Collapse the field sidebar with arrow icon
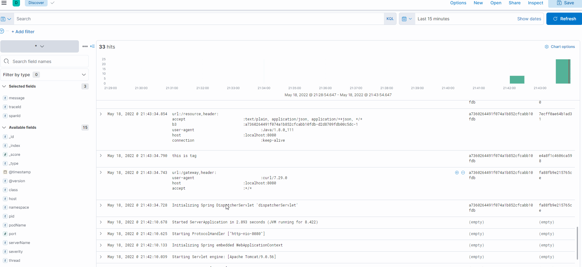Viewport: 582px width, 267px height. [x=92, y=46]
